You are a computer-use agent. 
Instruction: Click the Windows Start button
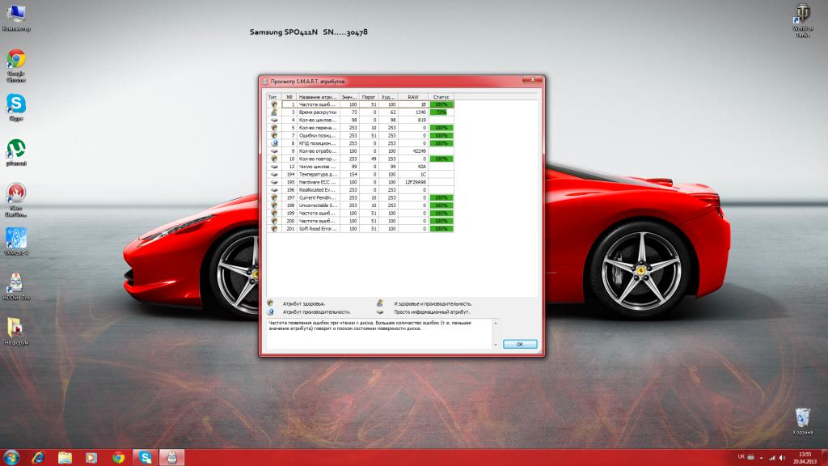coord(12,457)
